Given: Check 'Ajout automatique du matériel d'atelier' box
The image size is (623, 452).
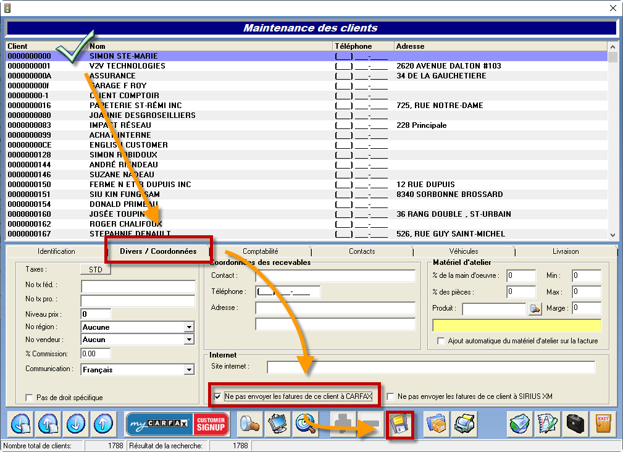Looking at the screenshot, I should (441, 341).
